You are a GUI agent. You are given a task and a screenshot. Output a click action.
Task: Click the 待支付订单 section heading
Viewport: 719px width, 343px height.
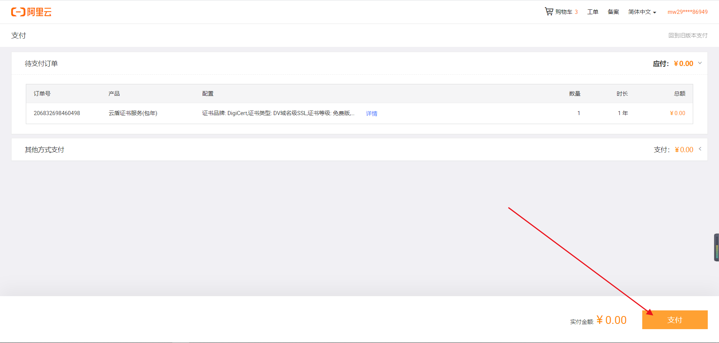(x=41, y=64)
